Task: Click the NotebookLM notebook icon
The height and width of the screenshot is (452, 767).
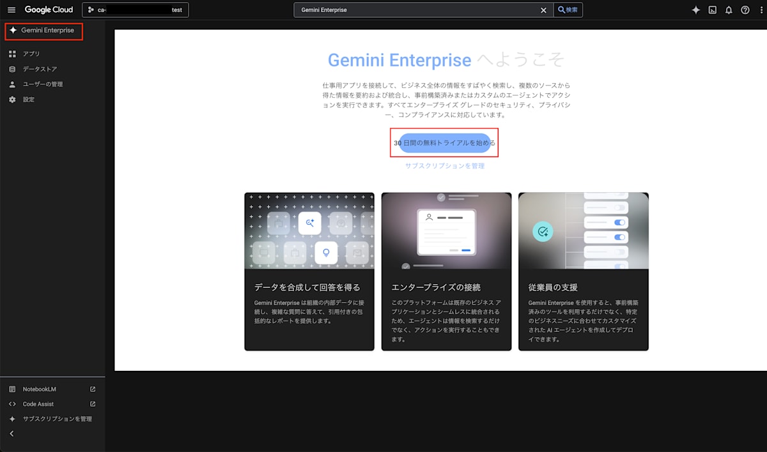Action: [x=12, y=389]
